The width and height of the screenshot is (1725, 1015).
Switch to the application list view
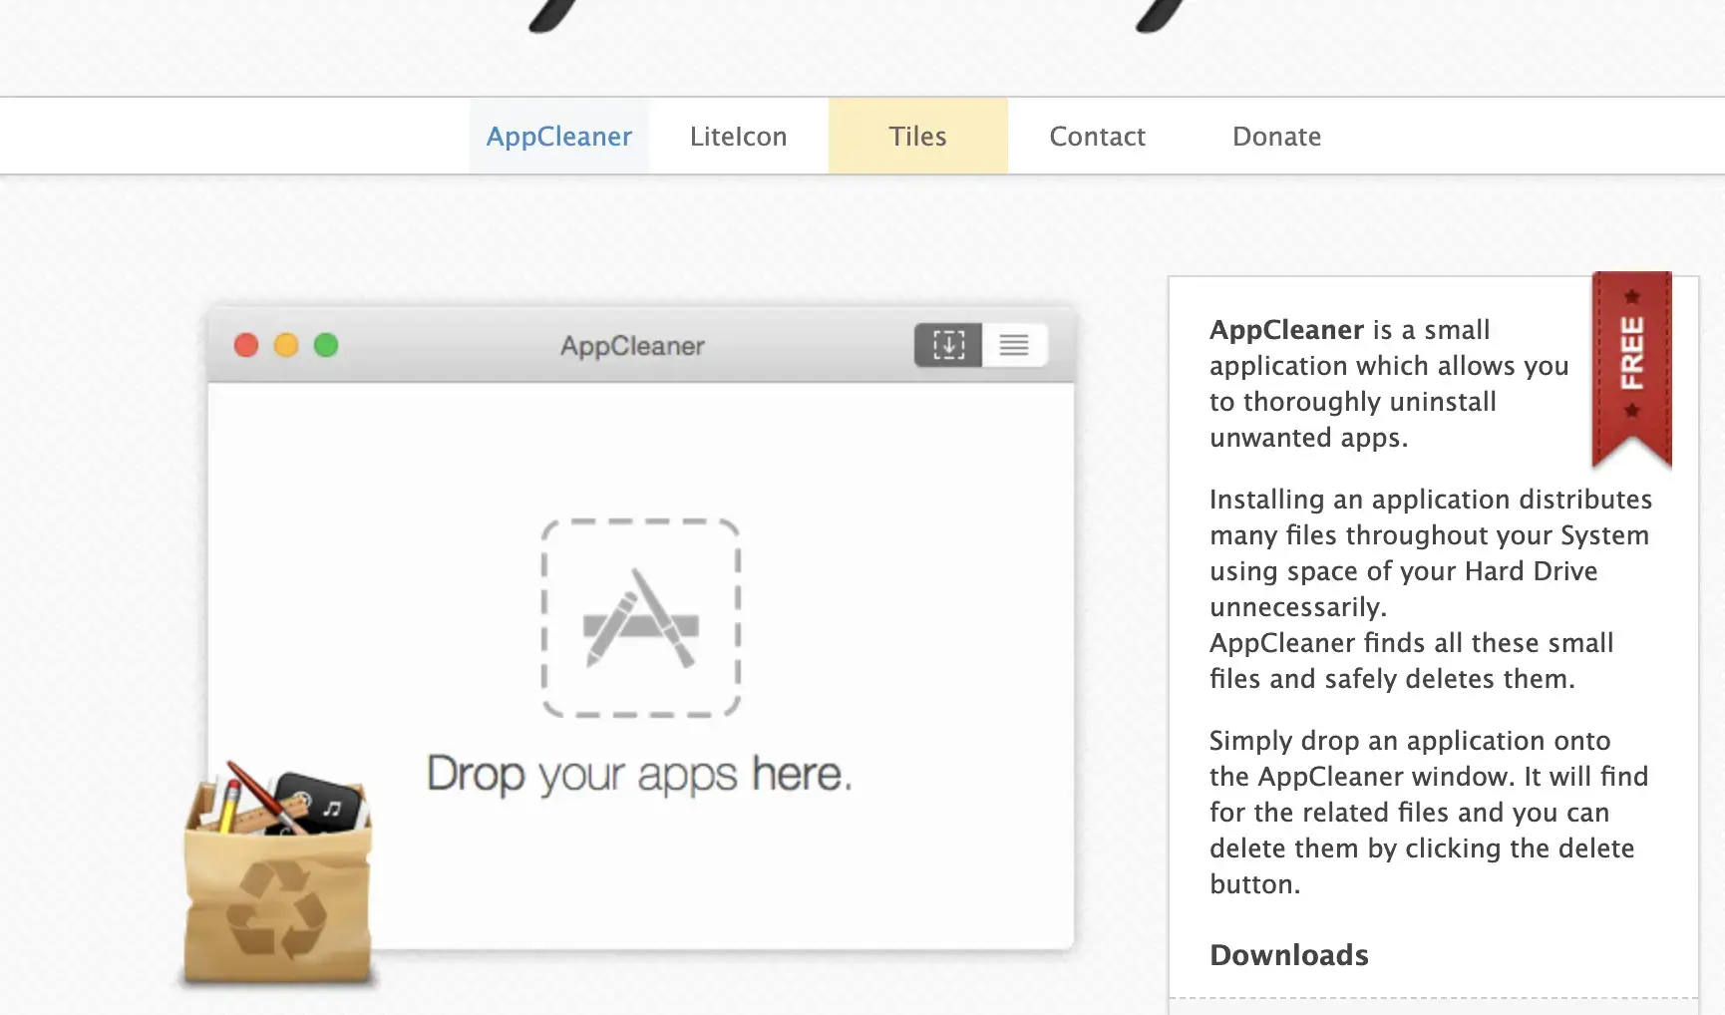1014,345
